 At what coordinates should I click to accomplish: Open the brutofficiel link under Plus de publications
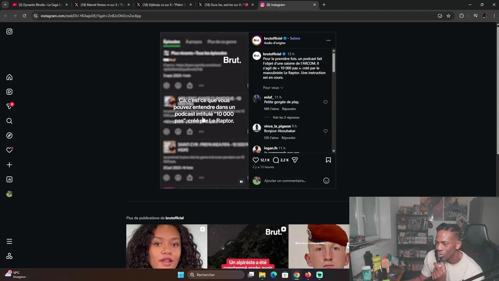(x=174, y=218)
